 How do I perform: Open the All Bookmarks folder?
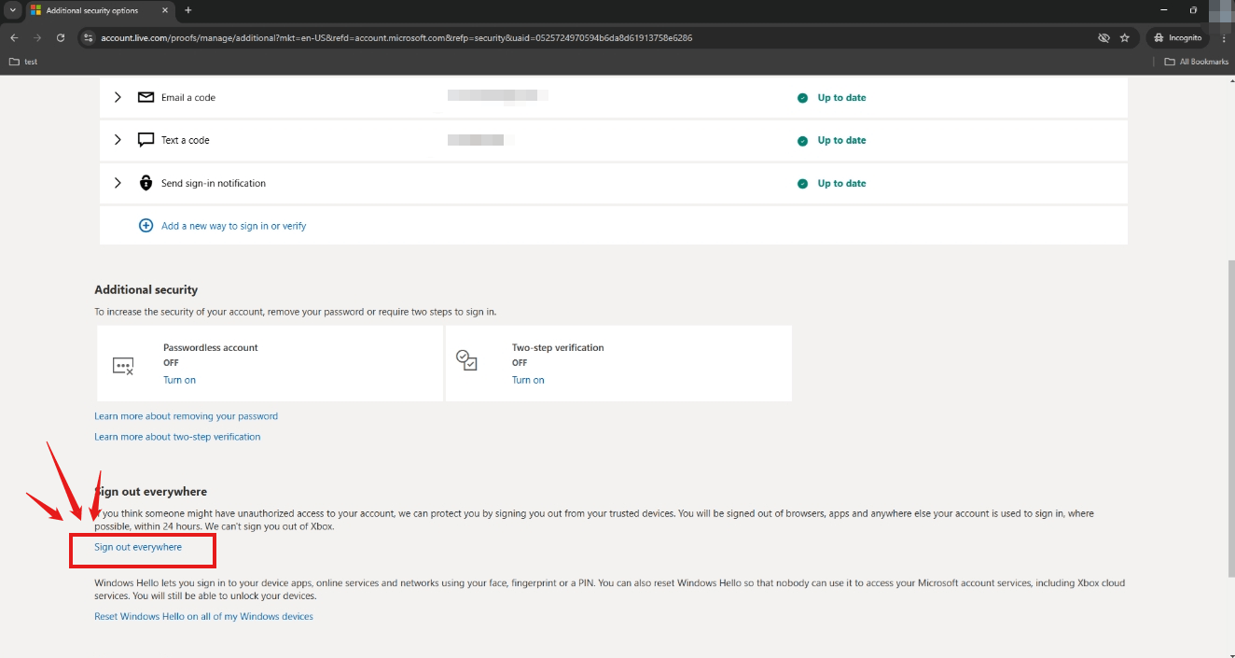1197,62
